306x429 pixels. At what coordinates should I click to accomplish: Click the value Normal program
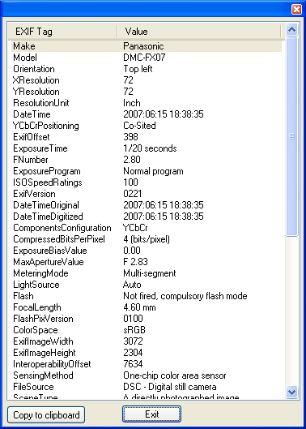(x=153, y=171)
